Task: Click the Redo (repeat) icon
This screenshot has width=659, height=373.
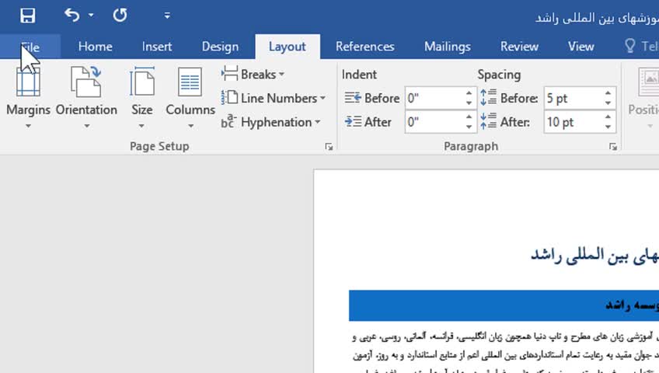Action: click(120, 15)
